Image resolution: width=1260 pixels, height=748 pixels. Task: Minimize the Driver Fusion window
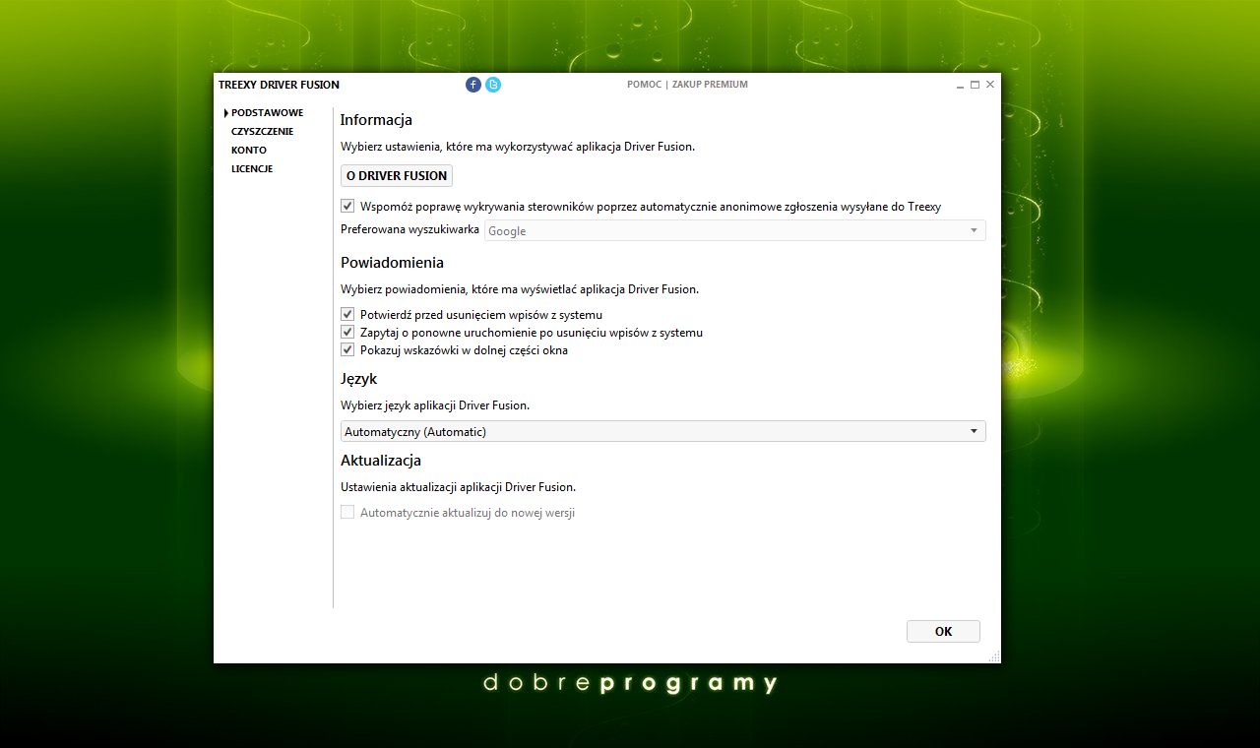[x=960, y=85]
